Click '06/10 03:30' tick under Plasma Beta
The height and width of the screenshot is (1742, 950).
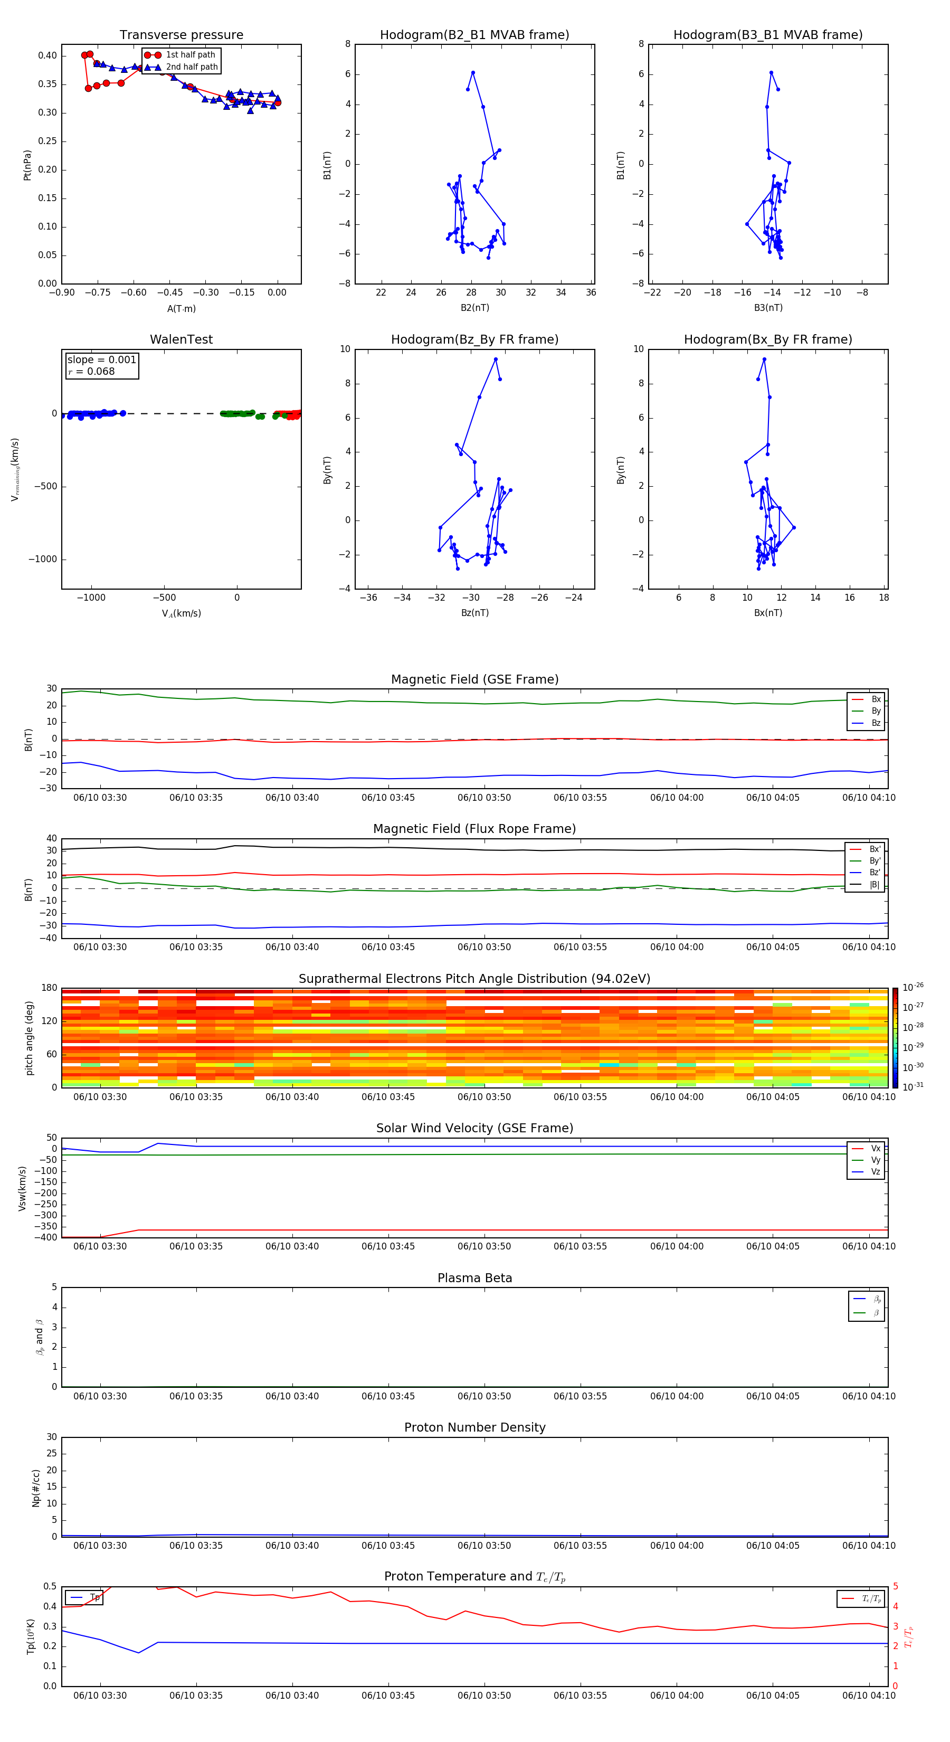[100, 1396]
